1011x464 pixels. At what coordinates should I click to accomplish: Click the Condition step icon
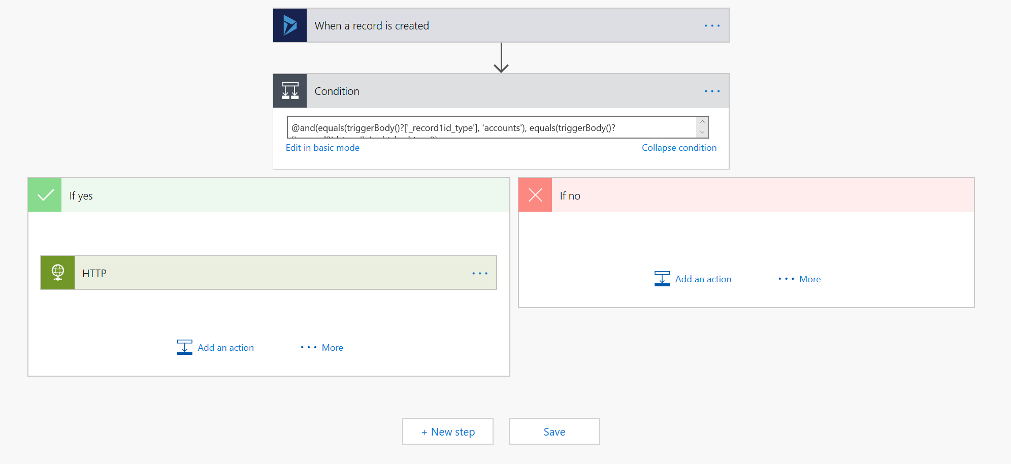[290, 91]
